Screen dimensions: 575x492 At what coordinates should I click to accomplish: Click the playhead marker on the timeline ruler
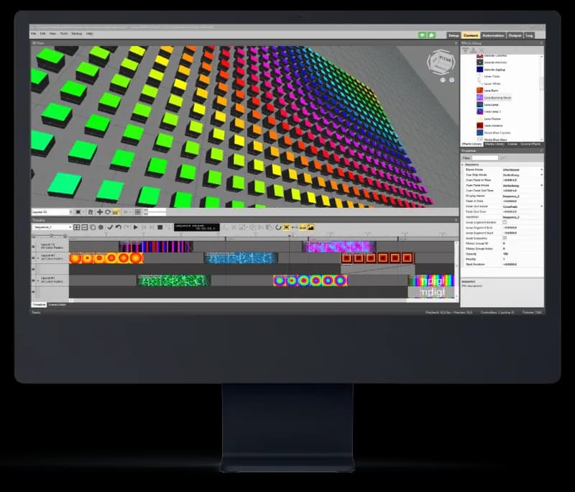click(x=290, y=235)
